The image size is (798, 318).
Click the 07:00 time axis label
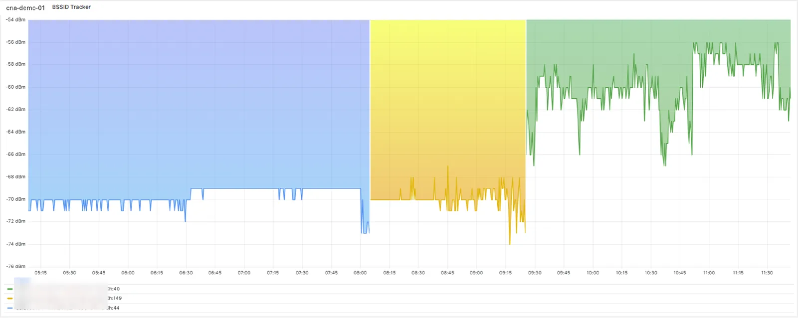(x=244, y=273)
